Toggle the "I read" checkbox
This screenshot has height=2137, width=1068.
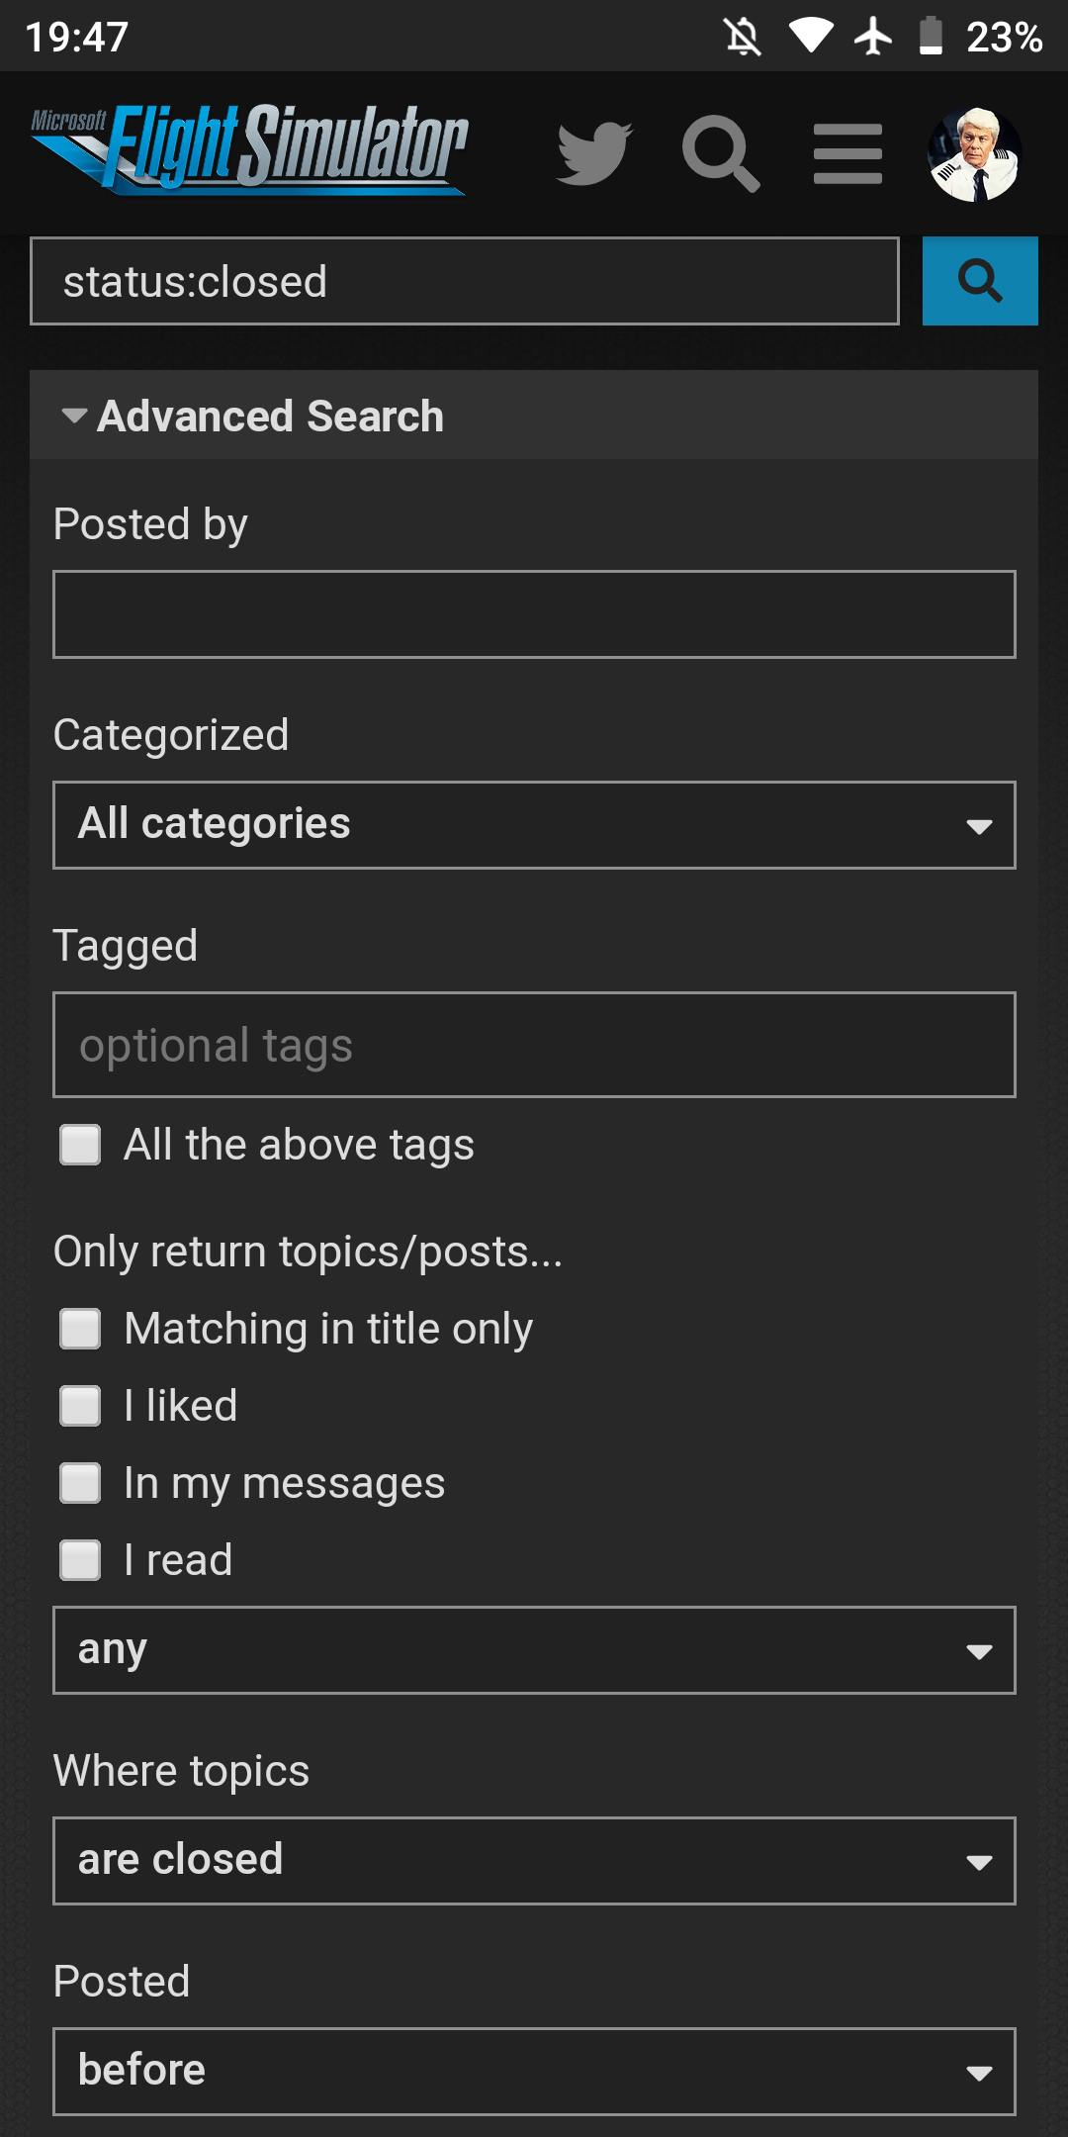tap(80, 1560)
